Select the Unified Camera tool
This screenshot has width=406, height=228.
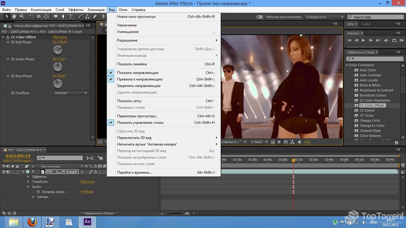click(39, 17)
